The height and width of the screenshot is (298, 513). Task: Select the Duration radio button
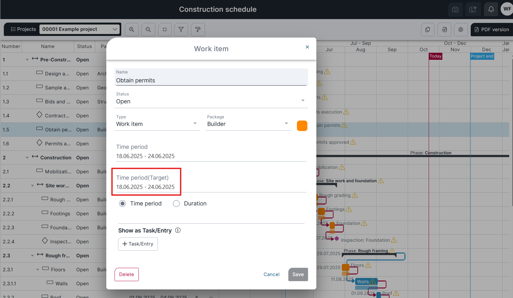click(x=176, y=204)
